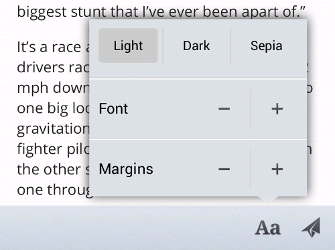This screenshot has width=335, height=250.
Task: Switch to the Dark reading theme
Action: tap(196, 45)
